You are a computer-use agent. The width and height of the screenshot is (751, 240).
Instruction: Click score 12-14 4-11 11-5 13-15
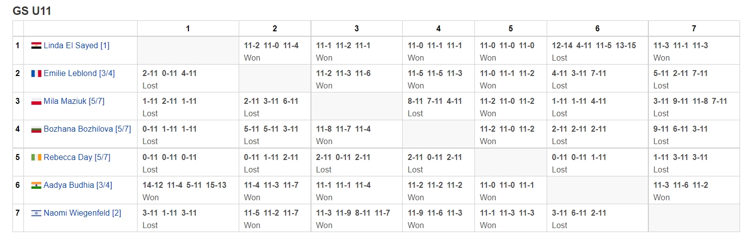click(x=594, y=46)
